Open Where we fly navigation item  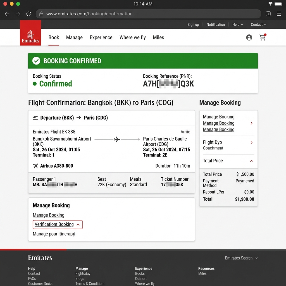[x=133, y=37]
